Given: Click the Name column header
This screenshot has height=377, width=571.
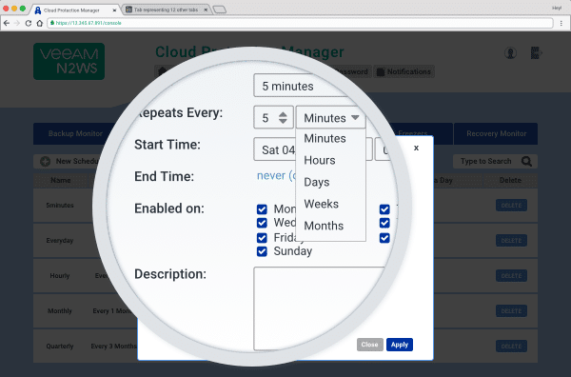Looking at the screenshot, I should (61, 180).
